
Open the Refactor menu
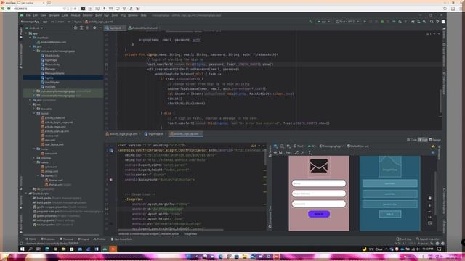[87, 15]
